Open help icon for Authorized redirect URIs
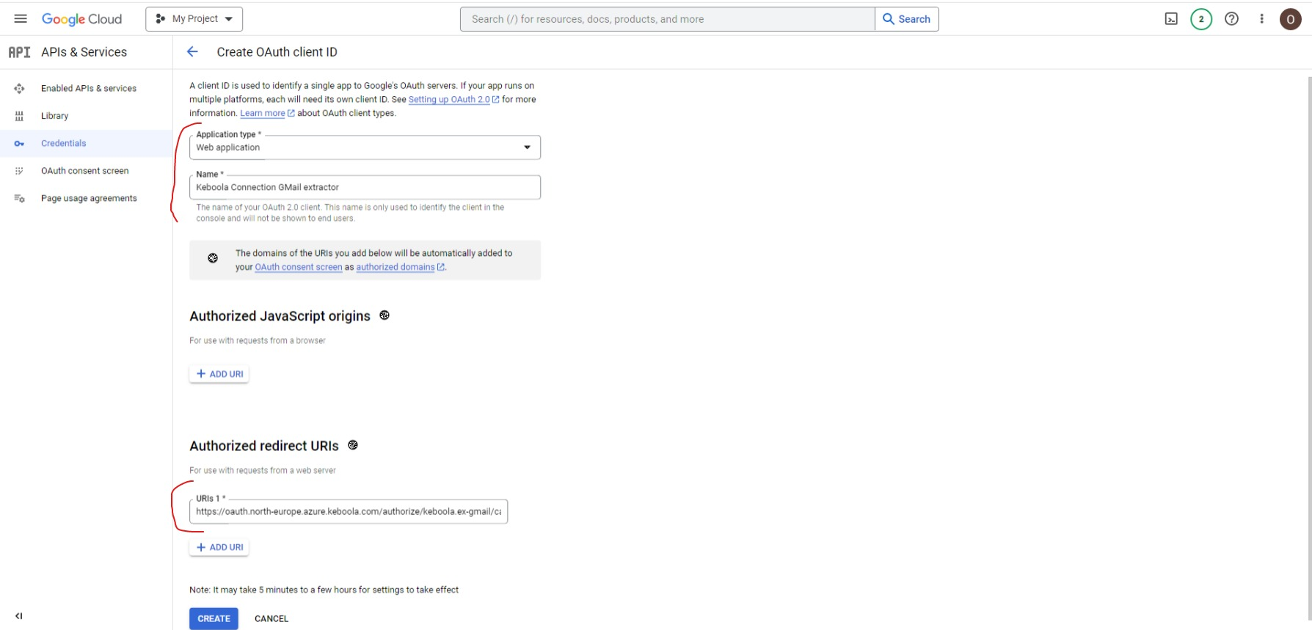This screenshot has width=1312, height=630. (353, 445)
